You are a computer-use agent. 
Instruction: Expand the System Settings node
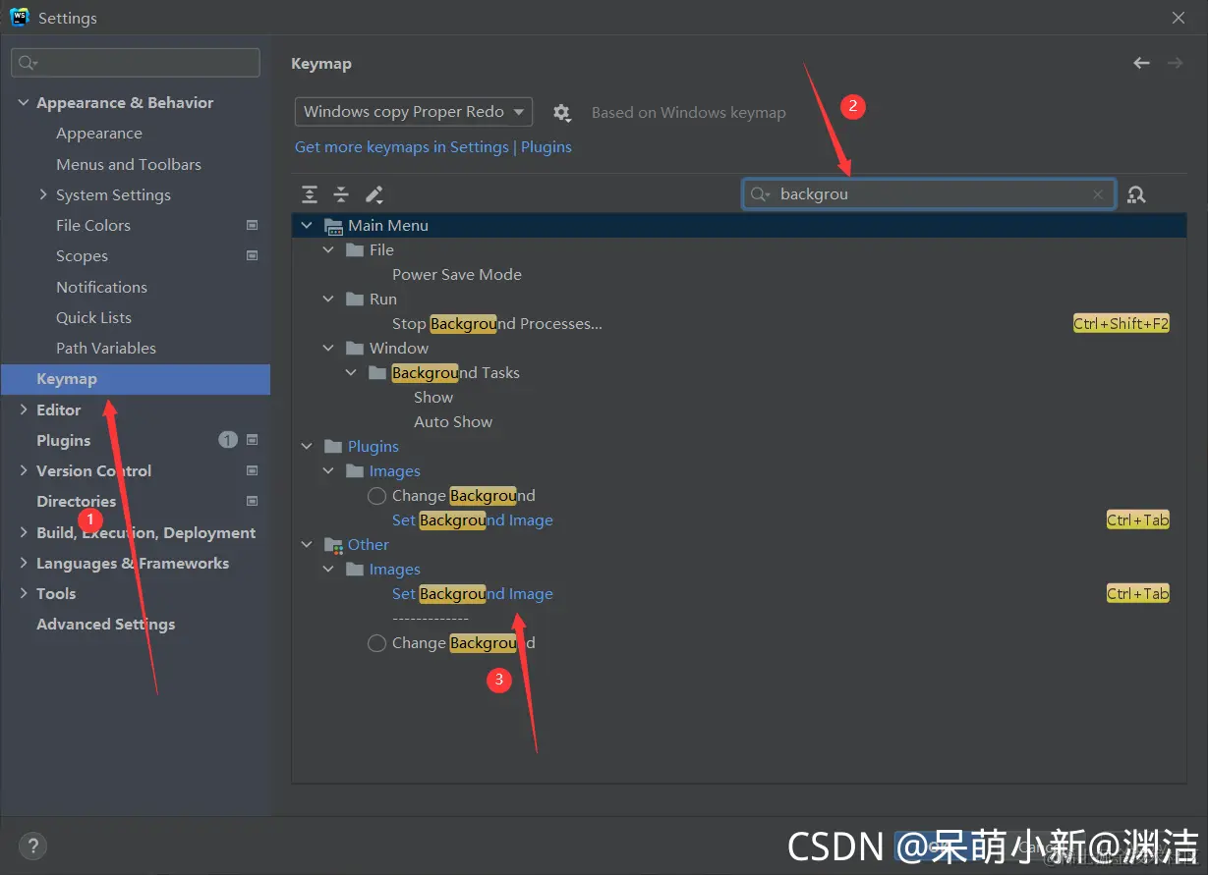(x=43, y=194)
